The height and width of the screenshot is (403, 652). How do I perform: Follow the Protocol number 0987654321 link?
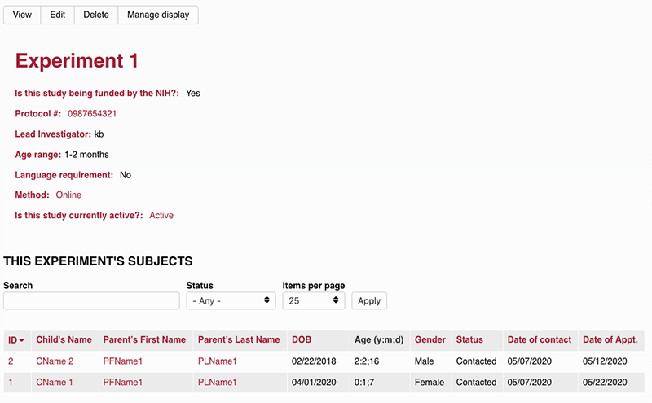pyautogui.click(x=91, y=114)
